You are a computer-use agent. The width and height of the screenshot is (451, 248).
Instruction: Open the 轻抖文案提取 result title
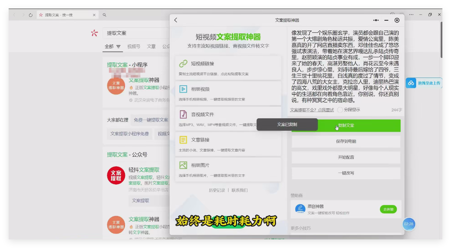tap(144, 170)
